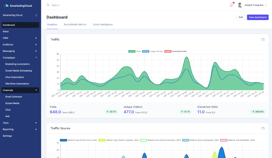Toggle Campaigns referrer legend series

(x=200, y=140)
